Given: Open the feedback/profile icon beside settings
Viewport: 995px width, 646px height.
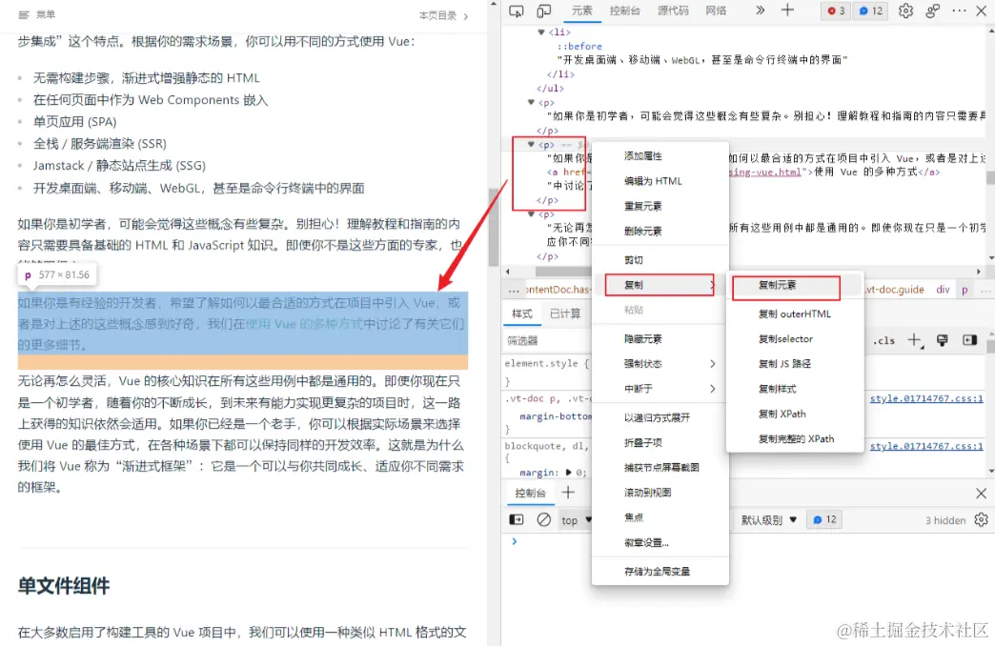Looking at the screenshot, I should [x=933, y=10].
